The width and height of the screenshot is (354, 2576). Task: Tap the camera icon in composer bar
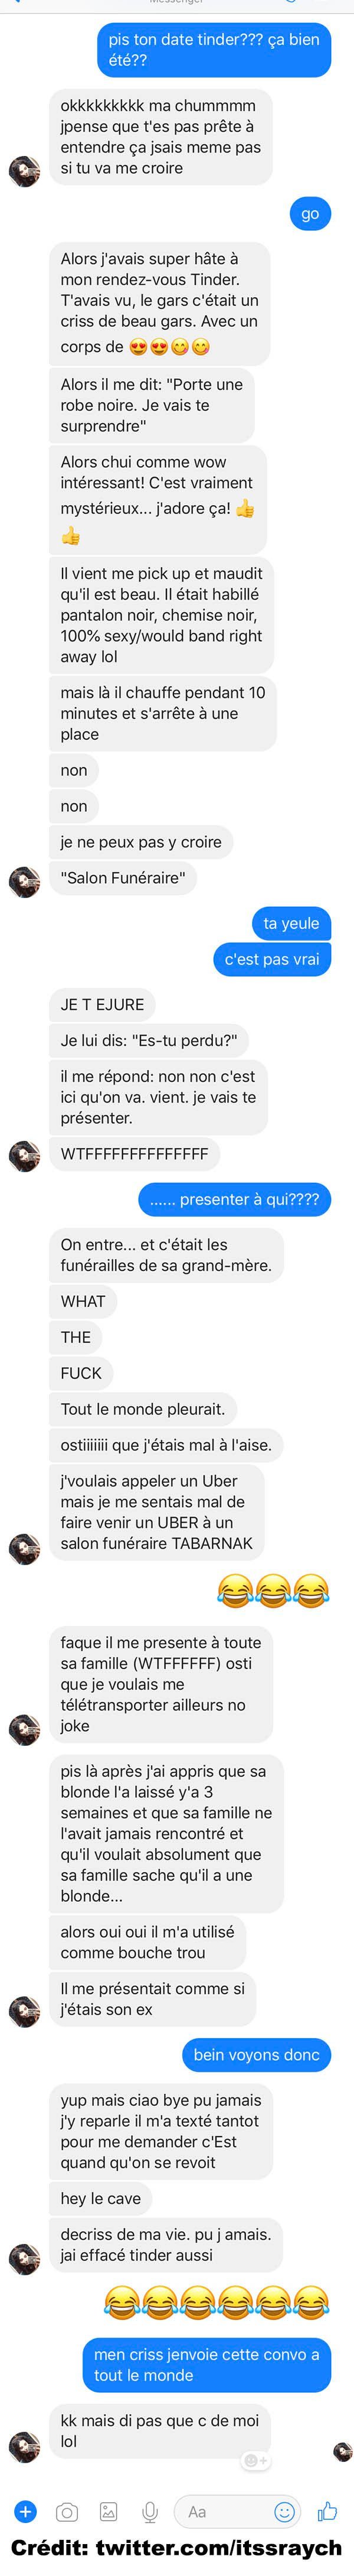coord(67,2511)
